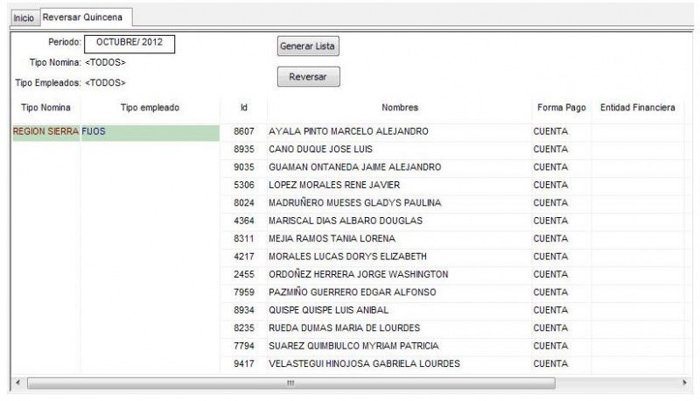Screen dimensions: 700x401
Task: Click the right arrow of horizontal scrollbar
Action: coord(684,383)
